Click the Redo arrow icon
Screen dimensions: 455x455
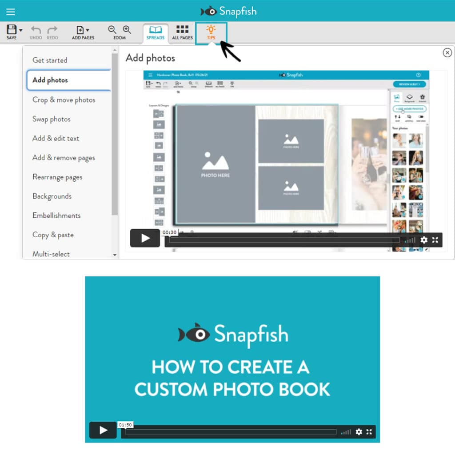click(52, 29)
